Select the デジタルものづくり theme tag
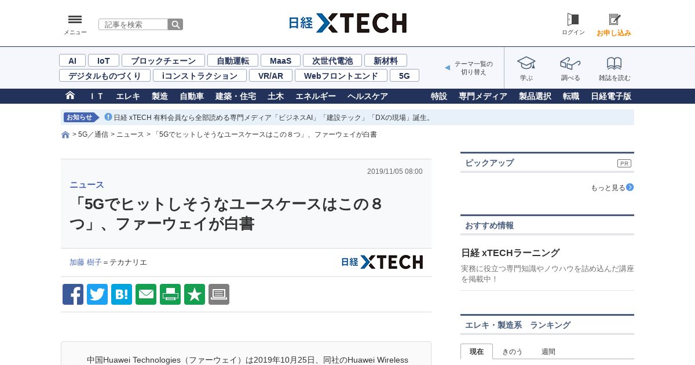Viewport: 695px width, 365px height. (105, 75)
